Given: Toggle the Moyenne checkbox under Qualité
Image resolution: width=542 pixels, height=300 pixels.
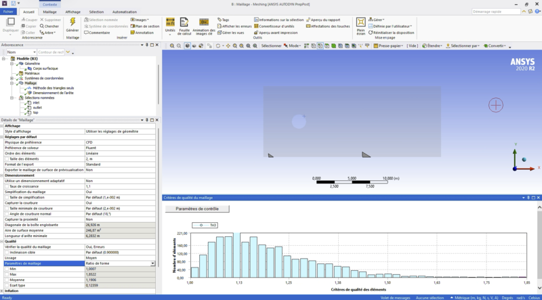Looking at the screenshot, I should coord(7,280).
